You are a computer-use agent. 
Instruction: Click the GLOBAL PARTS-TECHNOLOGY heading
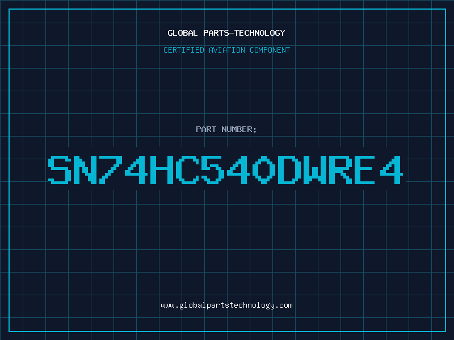226,33
